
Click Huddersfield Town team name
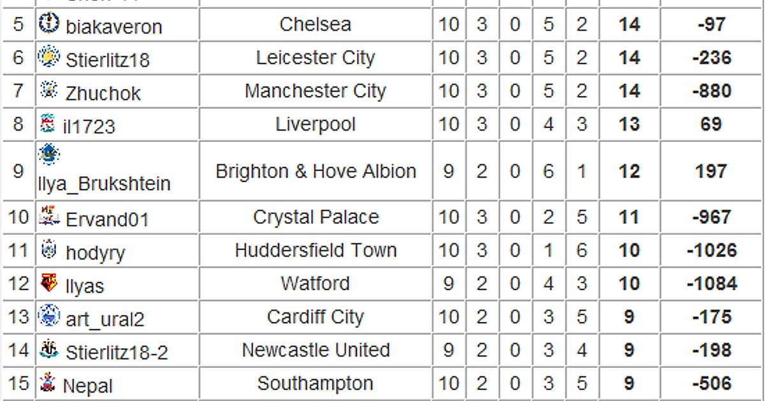pyautogui.click(x=316, y=250)
